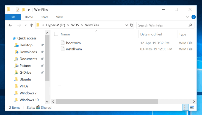Screen dimensions: 202x115
Task: Select the install.wim file
Action: (74, 49)
